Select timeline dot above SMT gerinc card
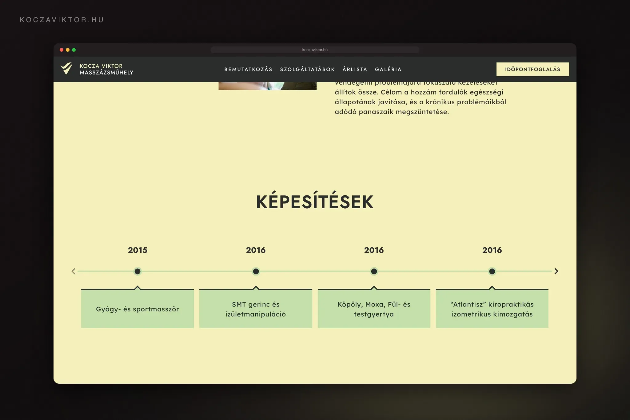630x420 pixels. tap(256, 271)
